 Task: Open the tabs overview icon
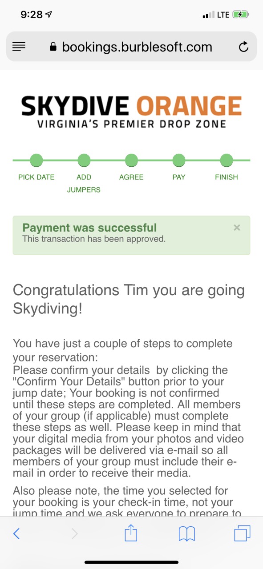click(242, 533)
